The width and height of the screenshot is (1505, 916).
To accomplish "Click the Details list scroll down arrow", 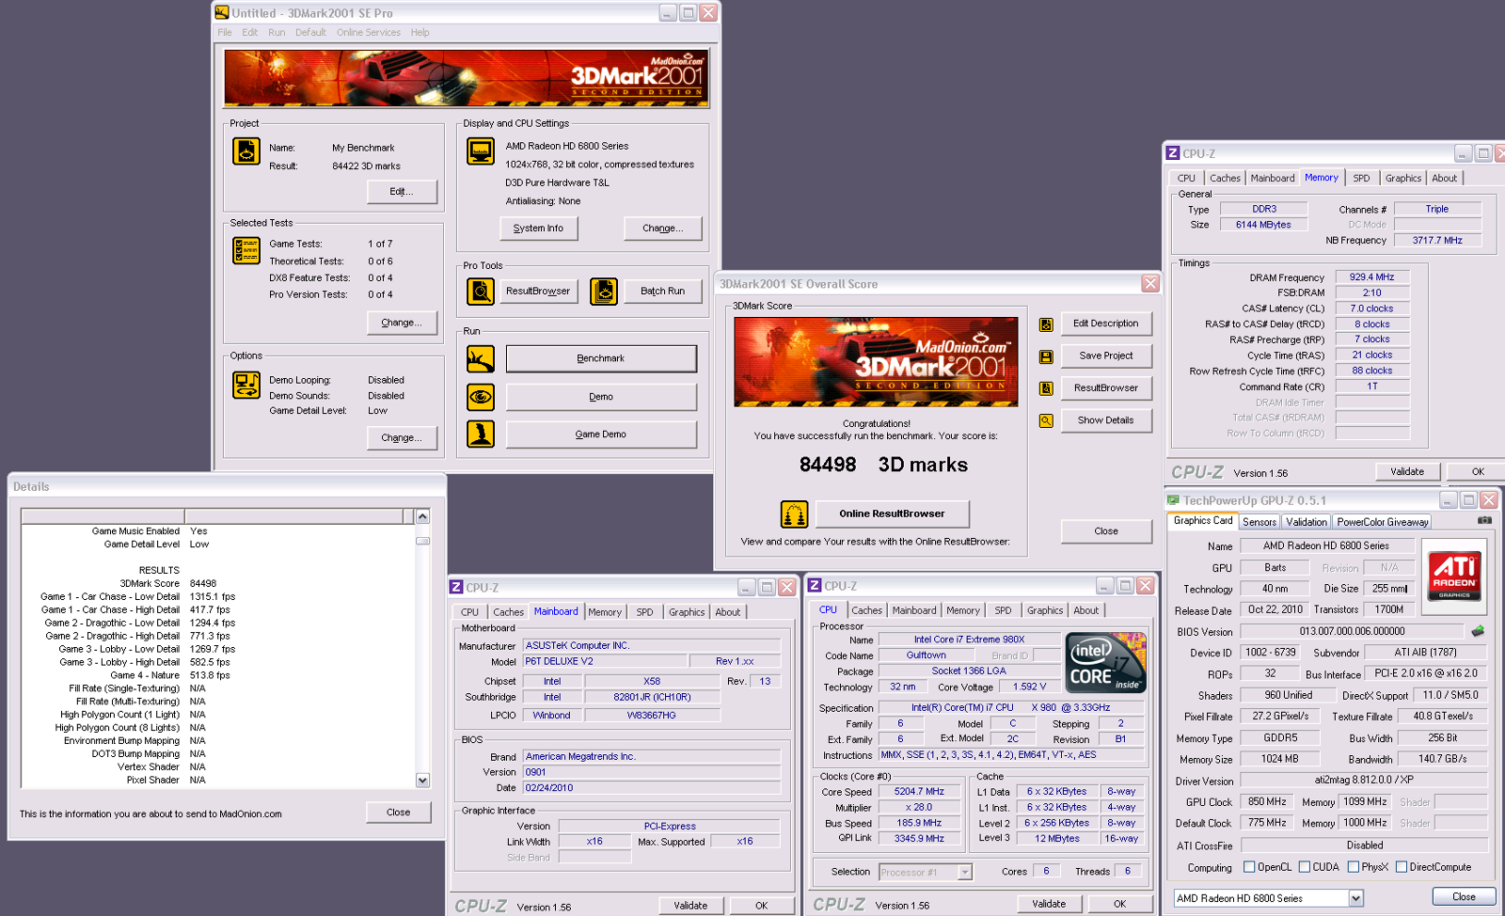I will [x=422, y=780].
